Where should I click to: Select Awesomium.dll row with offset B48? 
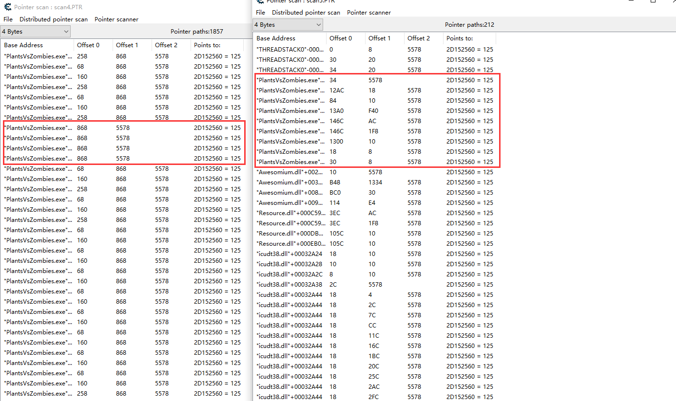pos(290,182)
